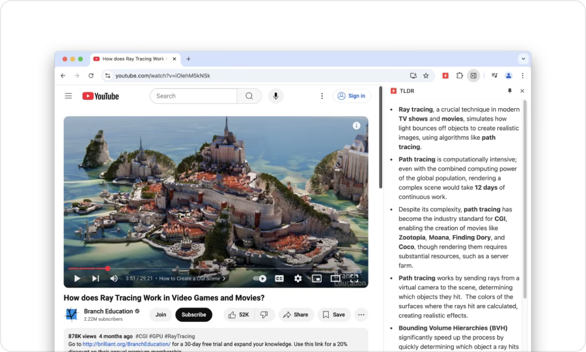Click the macOS green fullscreen window button
The height and width of the screenshot is (352, 586).
pos(80,59)
